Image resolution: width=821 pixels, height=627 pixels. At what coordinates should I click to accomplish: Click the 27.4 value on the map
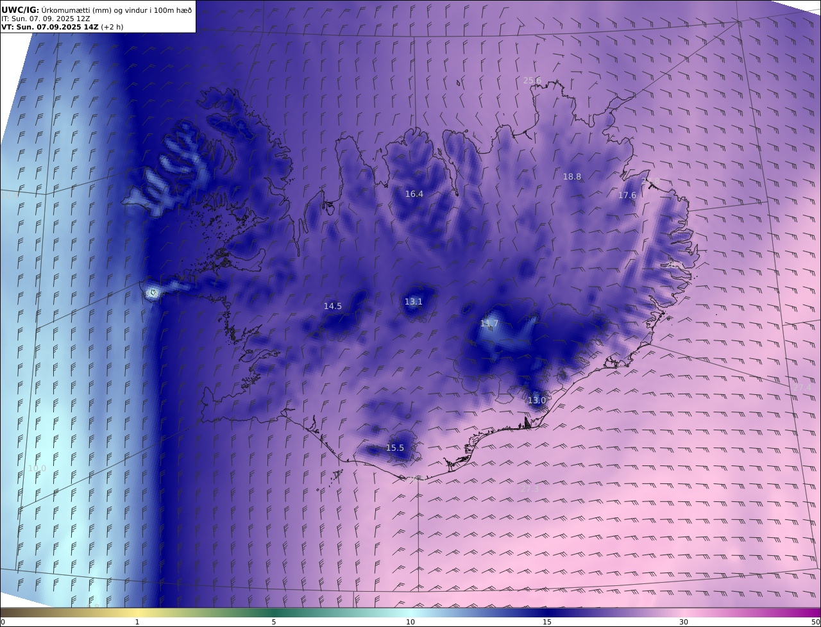(x=802, y=387)
